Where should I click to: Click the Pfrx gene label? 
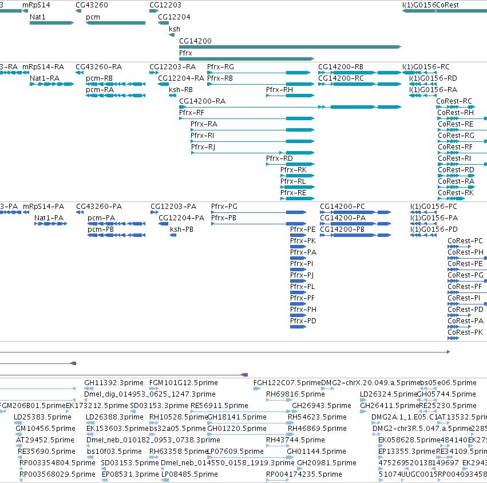pyautogui.click(x=185, y=53)
